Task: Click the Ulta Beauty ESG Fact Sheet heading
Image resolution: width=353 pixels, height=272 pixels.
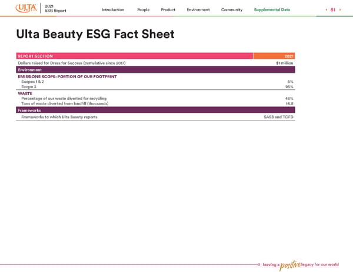Action: pos(95,35)
